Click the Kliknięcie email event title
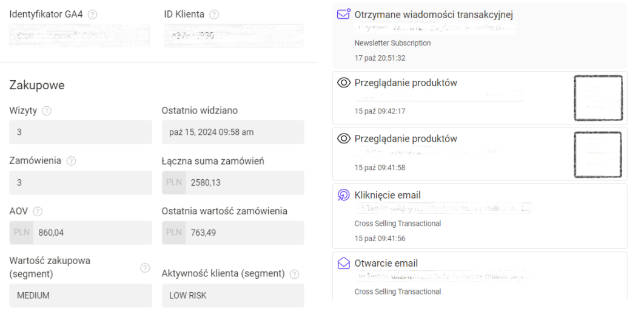The width and height of the screenshot is (641, 314). coord(388,196)
